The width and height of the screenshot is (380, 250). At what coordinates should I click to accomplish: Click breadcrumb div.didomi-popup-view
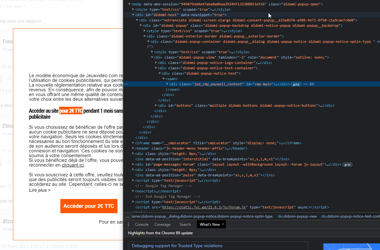point(297,216)
